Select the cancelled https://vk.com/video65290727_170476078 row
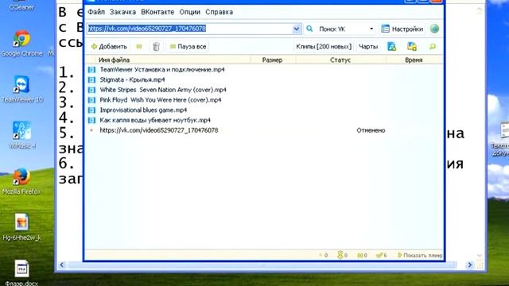This screenshot has width=509, height=286. pyautogui.click(x=159, y=130)
